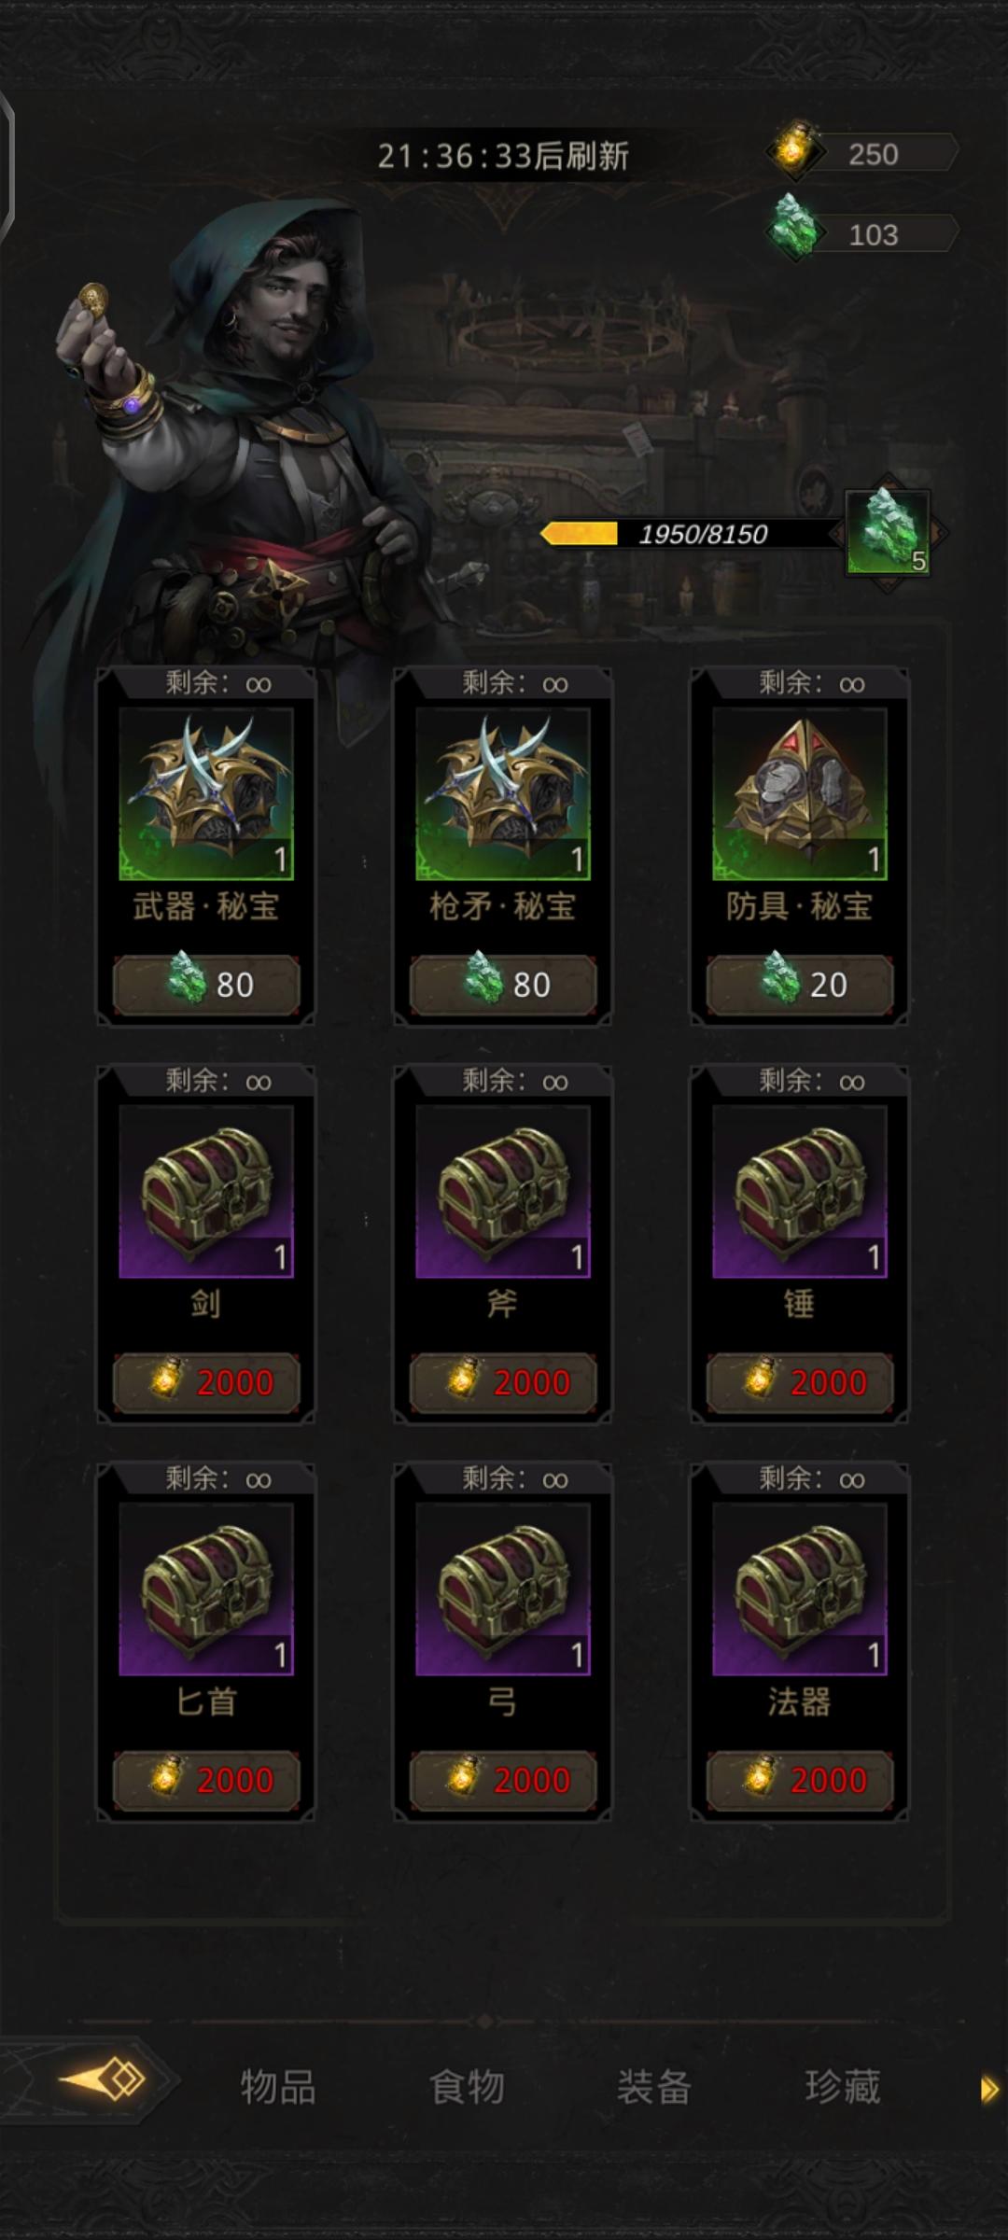Image resolution: width=1008 pixels, height=2240 pixels.
Task: Go back using the golden arrow
Action: [103, 2079]
